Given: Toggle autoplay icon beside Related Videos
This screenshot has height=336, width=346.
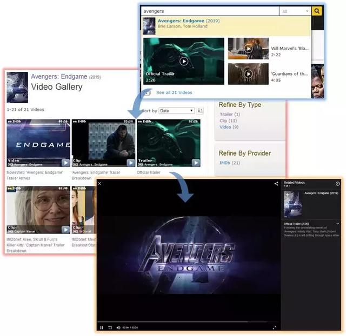Looking at the screenshot, I should (337, 184).
